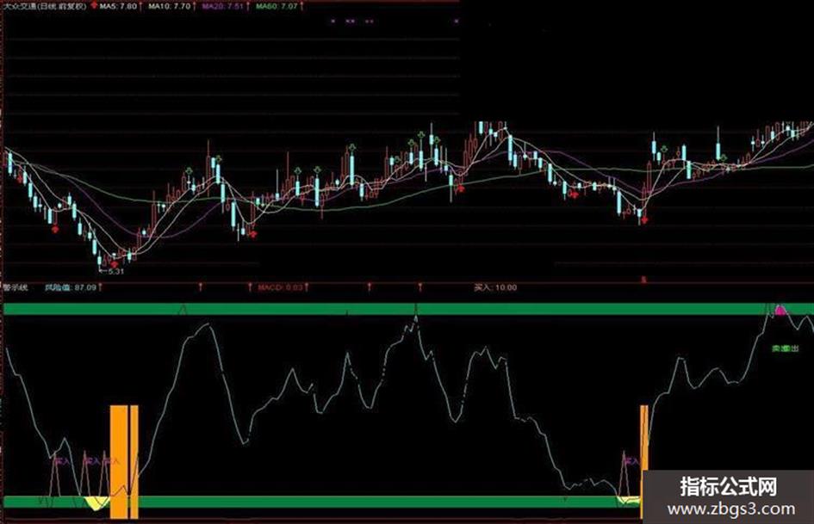
Task: Click the 警示线 indicator name
Action: [16, 287]
